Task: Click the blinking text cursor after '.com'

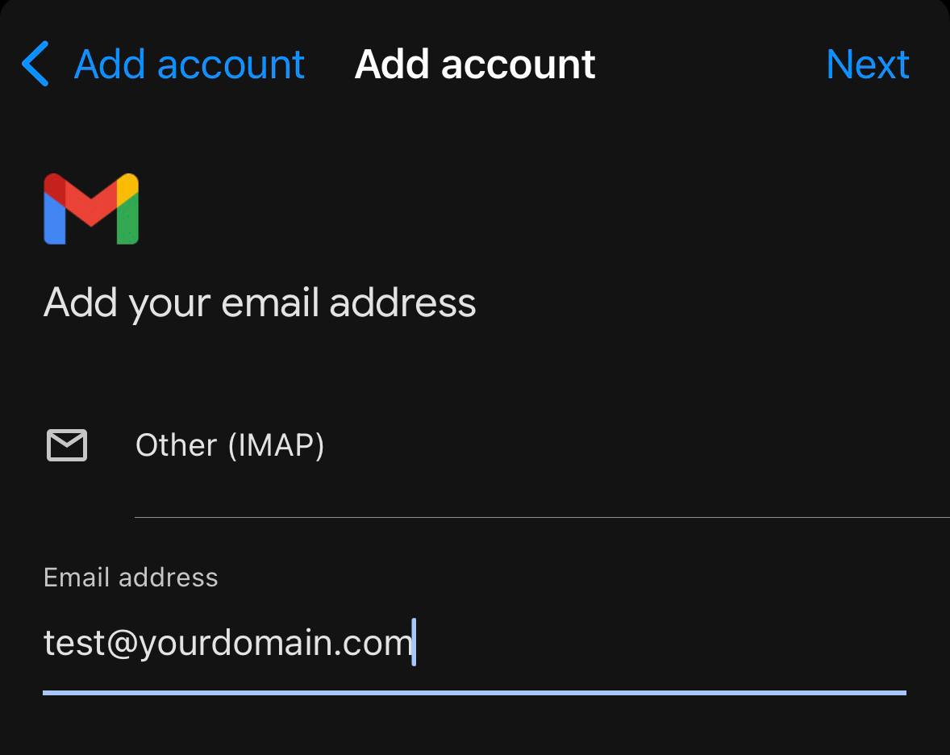Action: point(414,642)
